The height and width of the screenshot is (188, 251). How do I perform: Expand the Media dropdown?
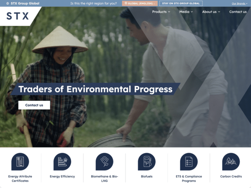click(186, 12)
